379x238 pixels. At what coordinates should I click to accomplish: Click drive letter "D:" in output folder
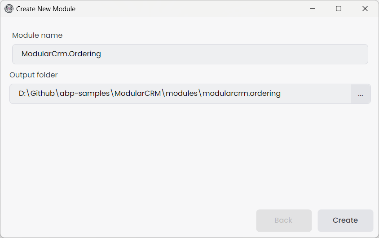pyautogui.click(x=22, y=94)
